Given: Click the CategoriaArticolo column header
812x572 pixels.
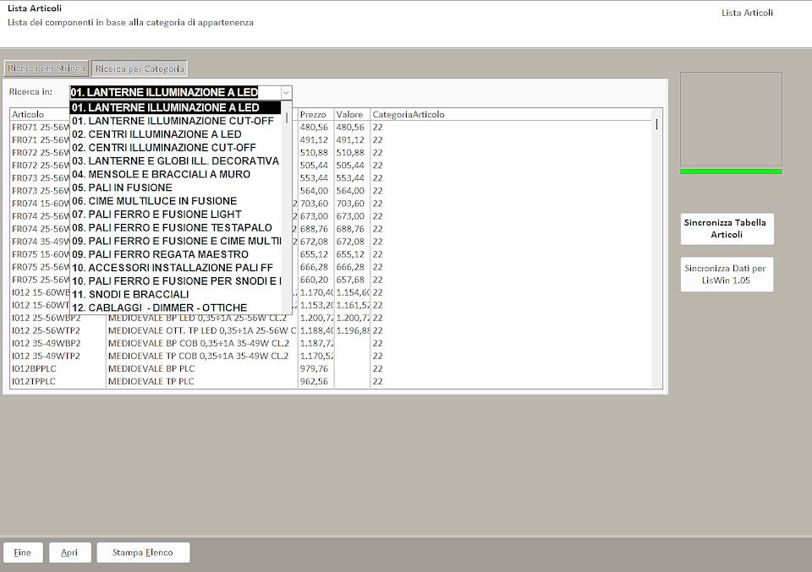Looking at the screenshot, I should (408, 115).
